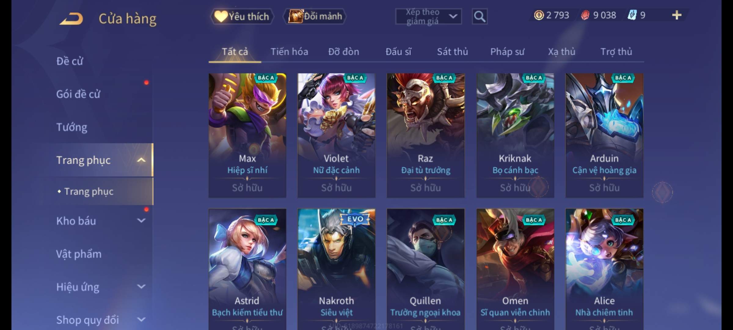
Task: Open Tướng in the sidebar menu
Action: (72, 127)
